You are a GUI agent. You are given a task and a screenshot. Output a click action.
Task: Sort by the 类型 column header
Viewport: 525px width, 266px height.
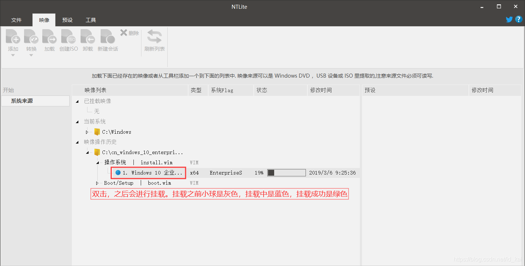(198, 90)
